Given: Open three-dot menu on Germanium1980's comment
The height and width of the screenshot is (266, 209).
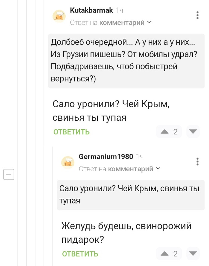Looking at the screenshot, I should [x=197, y=161].
